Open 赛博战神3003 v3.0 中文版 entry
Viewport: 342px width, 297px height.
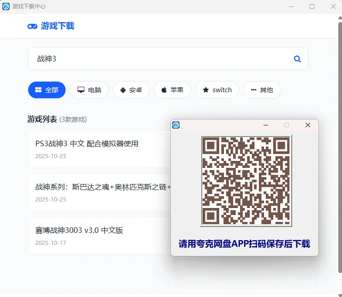[x=99, y=236]
